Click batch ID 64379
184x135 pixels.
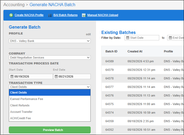pos(110,70)
